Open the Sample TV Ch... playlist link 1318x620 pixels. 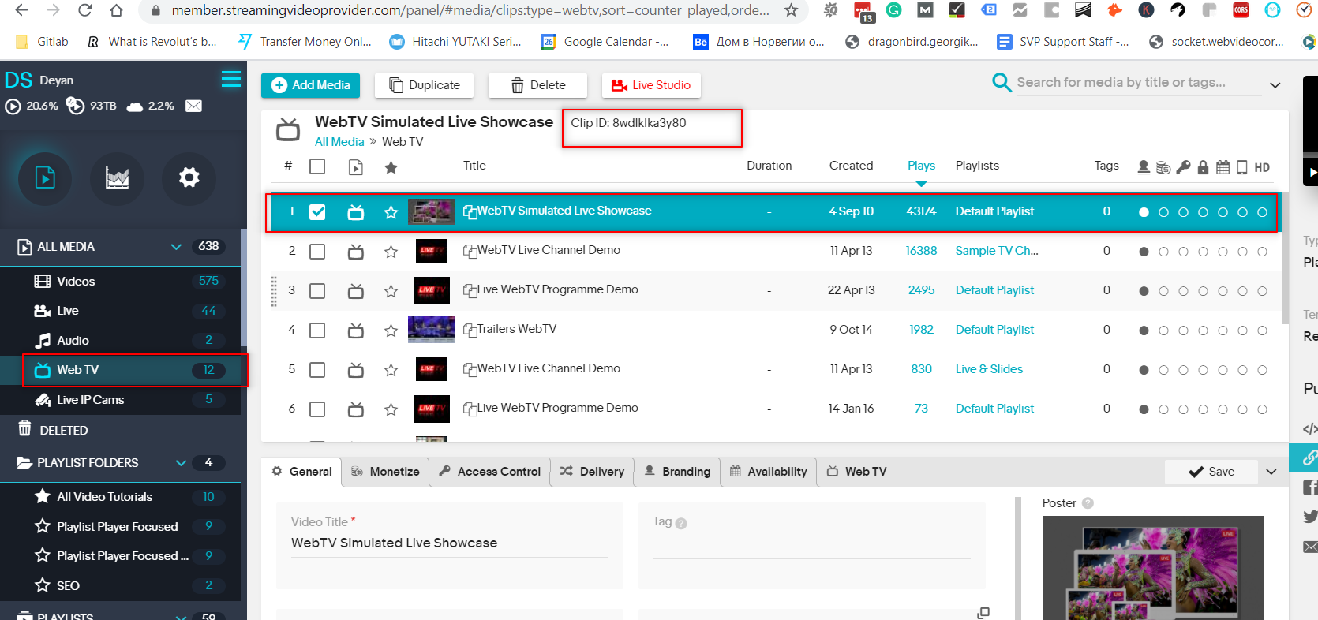click(996, 251)
